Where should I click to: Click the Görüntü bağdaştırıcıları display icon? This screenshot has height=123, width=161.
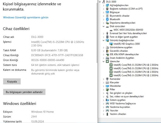coord(107,40)
